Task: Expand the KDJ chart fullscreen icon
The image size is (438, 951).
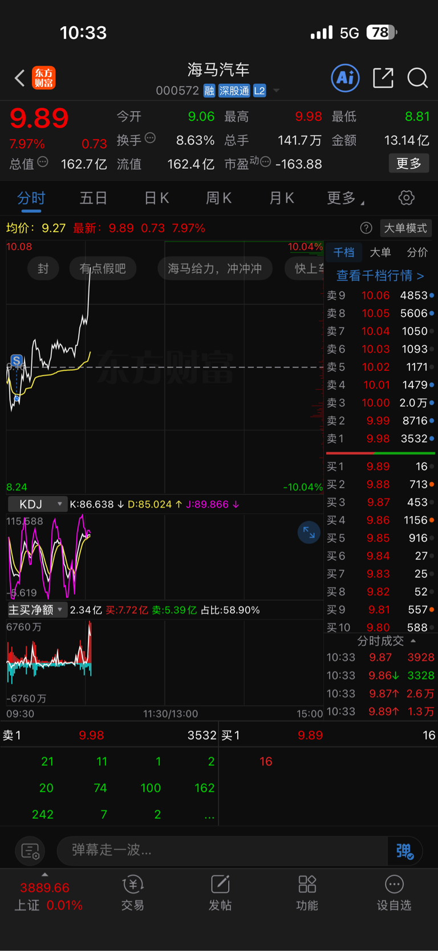Action: click(309, 532)
